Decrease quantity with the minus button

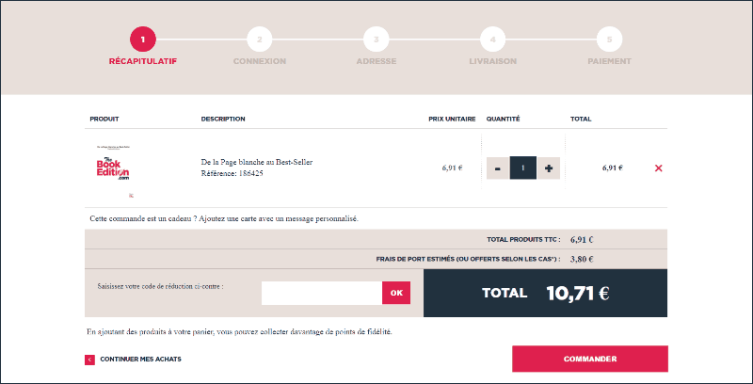(x=498, y=168)
